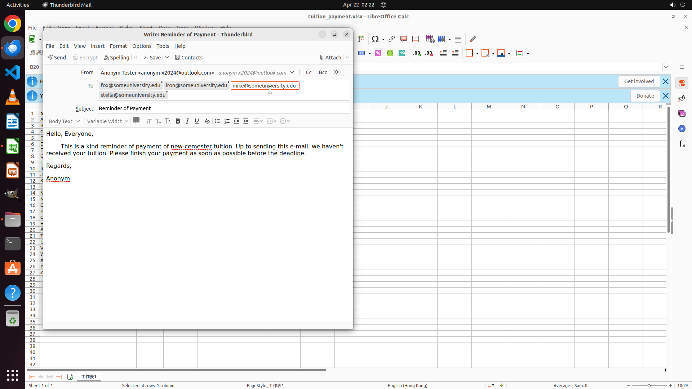Screen dimensions: 692x389
Task: Click the Spelling check button
Action: coord(116,58)
